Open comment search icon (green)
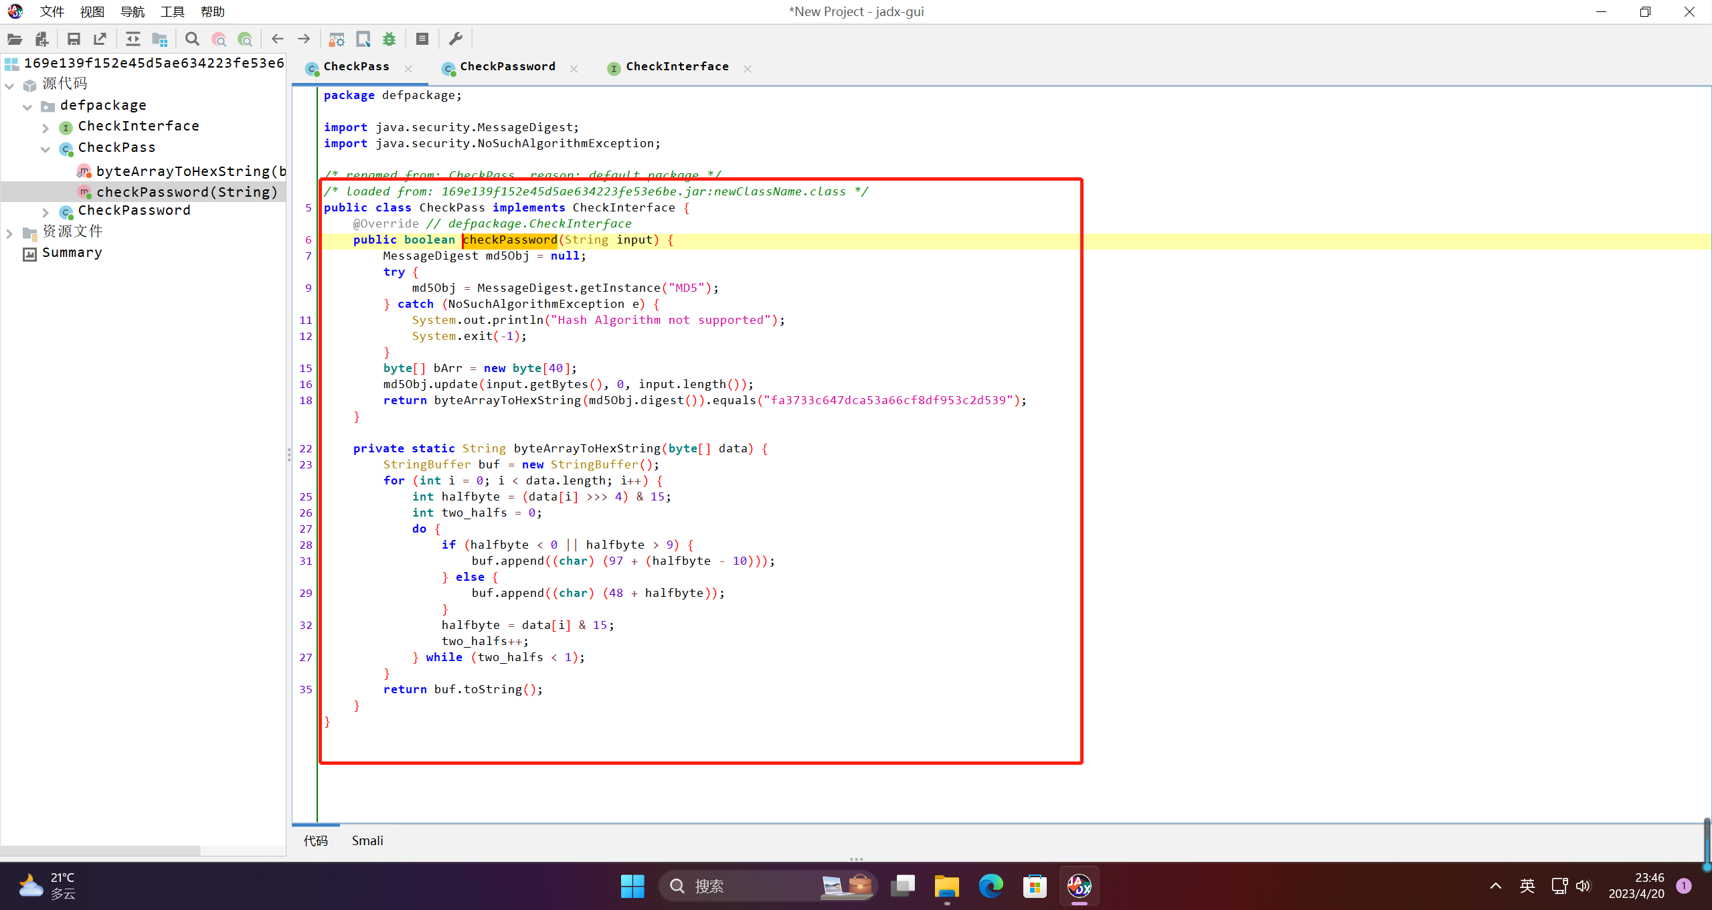The height and width of the screenshot is (910, 1712). pyautogui.click(x=246, y=39)
